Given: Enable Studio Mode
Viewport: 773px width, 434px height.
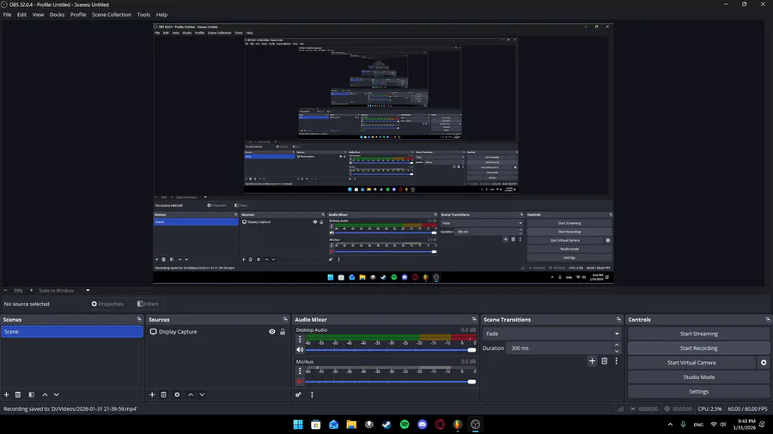Looking at the screenshot, I should 698,377.
